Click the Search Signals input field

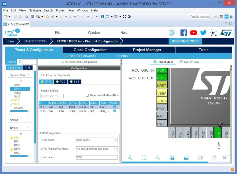52,96
